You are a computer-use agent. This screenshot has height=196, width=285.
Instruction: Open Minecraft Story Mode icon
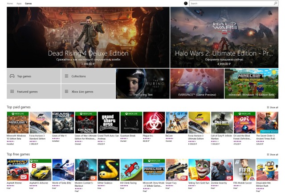pos(154,170)
